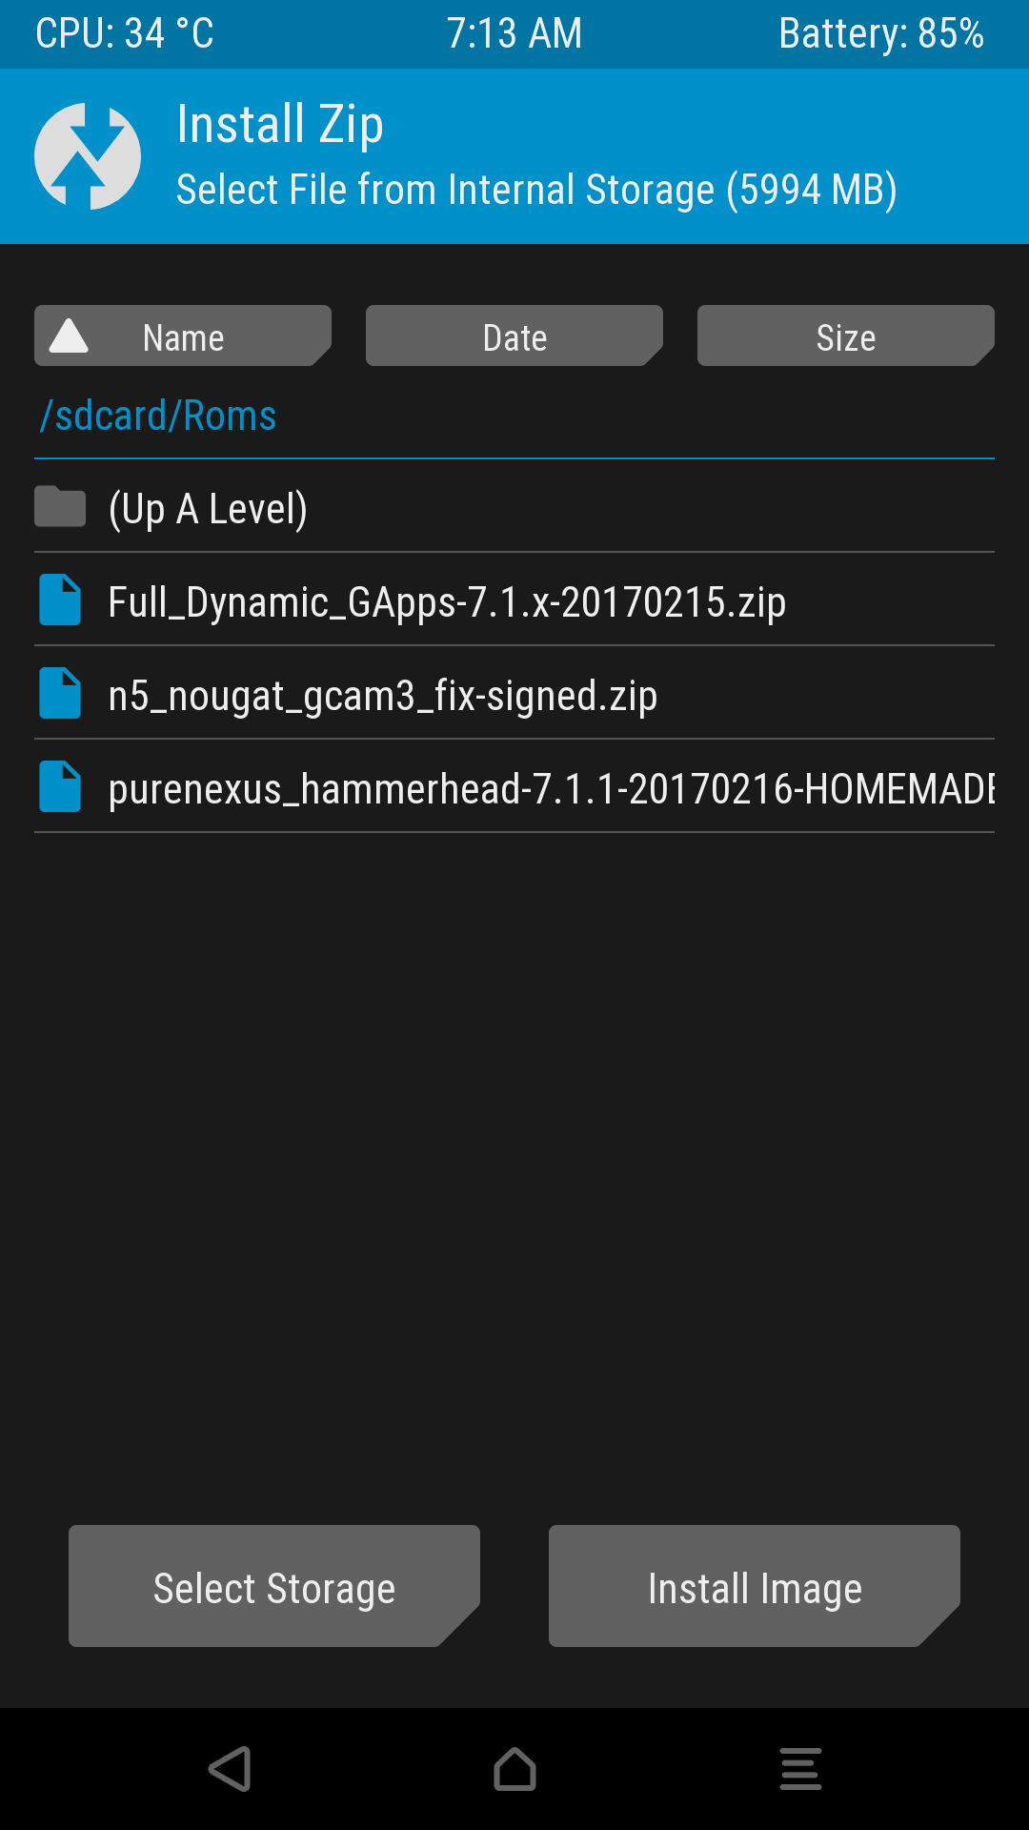The width and height of the screenshot is (1029, 1830).
Task: Sort file list by Name
Action: click(x=183, y=335)
